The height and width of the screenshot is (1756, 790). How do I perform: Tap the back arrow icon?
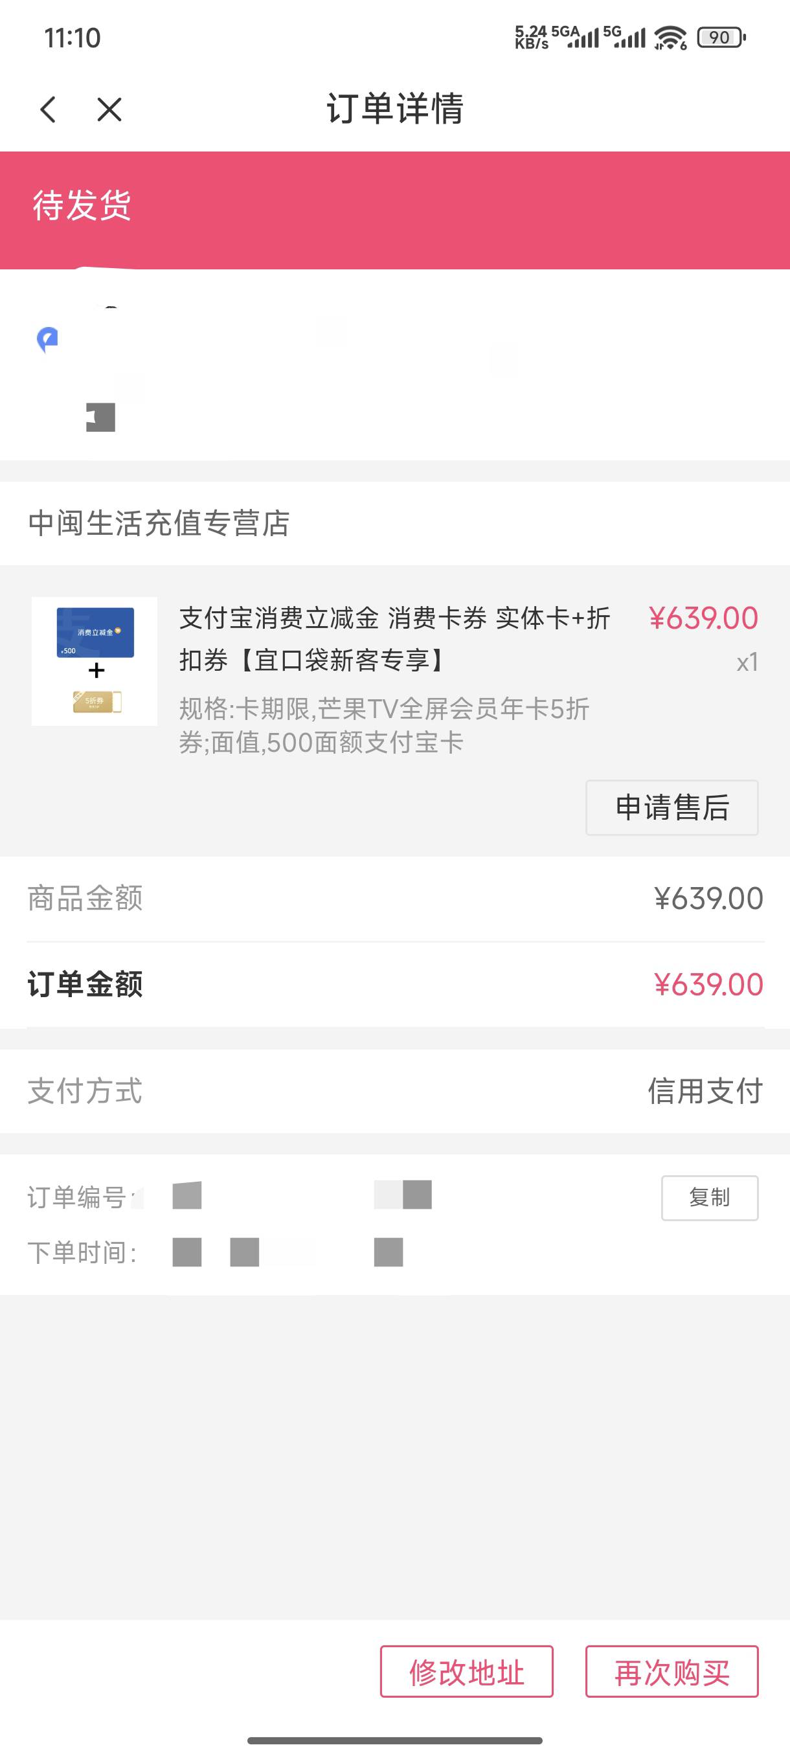(x=48, y=109)
